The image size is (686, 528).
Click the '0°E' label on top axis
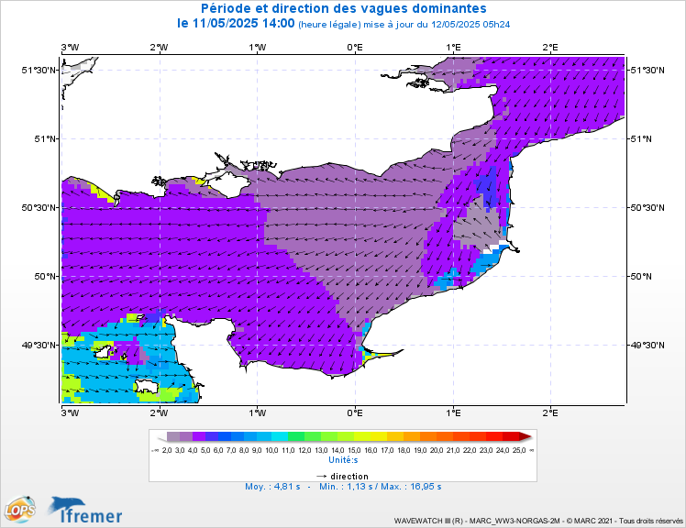(355, 48)
